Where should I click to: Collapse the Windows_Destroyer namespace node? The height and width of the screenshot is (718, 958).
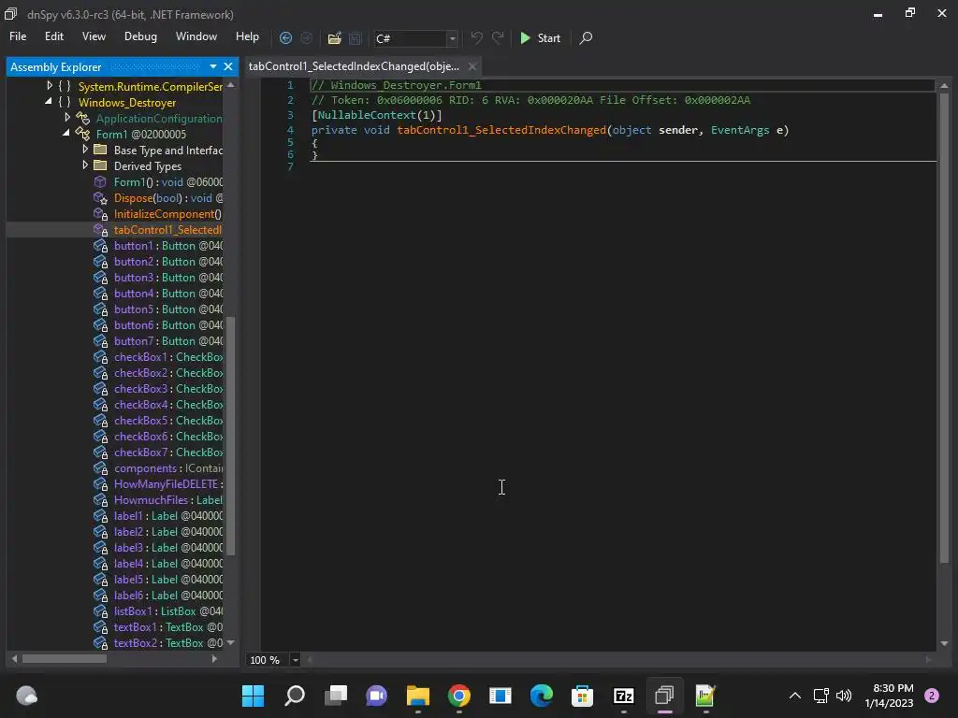pyautogui.click(x=49, y=102)
